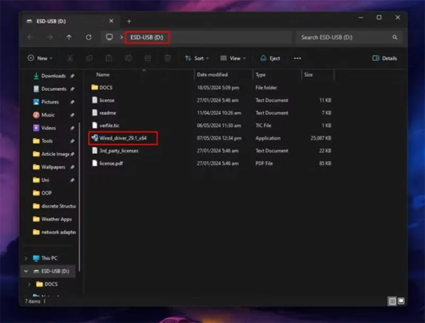Select the Copy icon in the command bar
This screenshot has height=323, width=425.
tap(90, 58)
